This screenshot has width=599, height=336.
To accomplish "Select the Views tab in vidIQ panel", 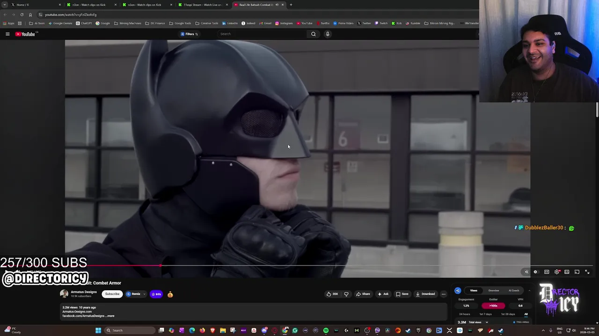I will click(x=474, y=291).
